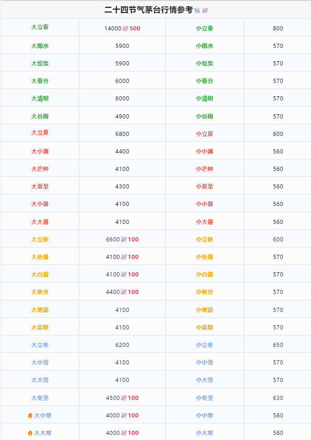Select the 小立夏 label
This screenshot has height=440, width=311.
(205, 134)
